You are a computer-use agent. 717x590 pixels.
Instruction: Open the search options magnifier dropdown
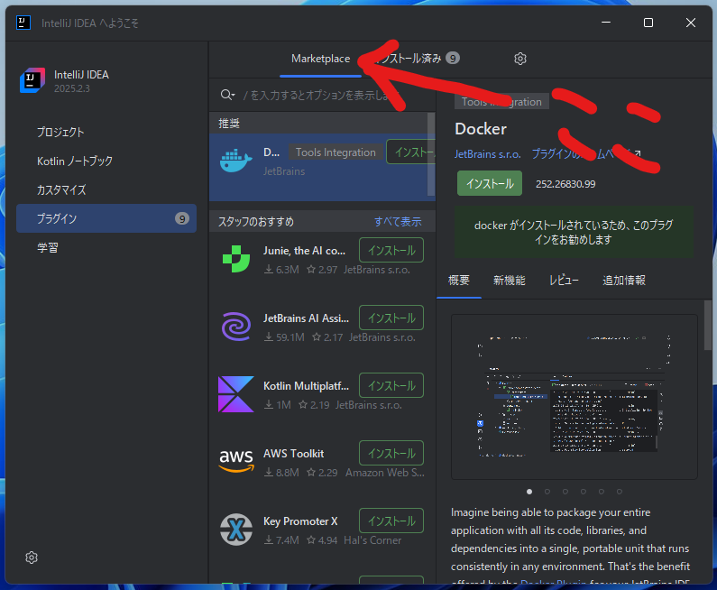[x=228, y=95]
